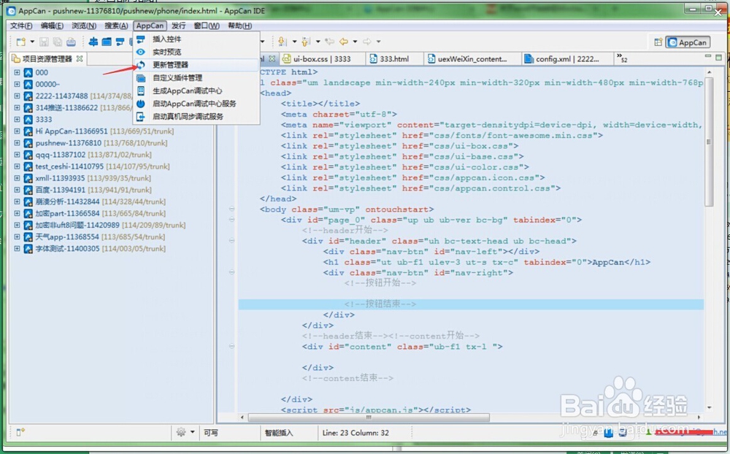Select 自定义插件管理 menu entry
Screen dimensions: 730x454
coord(196,78)
